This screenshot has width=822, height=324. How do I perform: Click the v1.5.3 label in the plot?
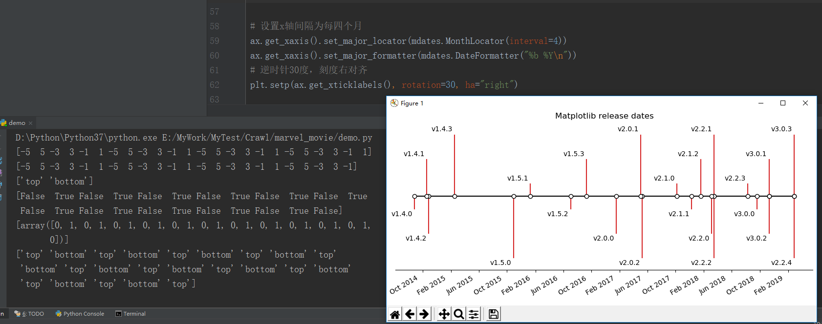tap(574, 154)
